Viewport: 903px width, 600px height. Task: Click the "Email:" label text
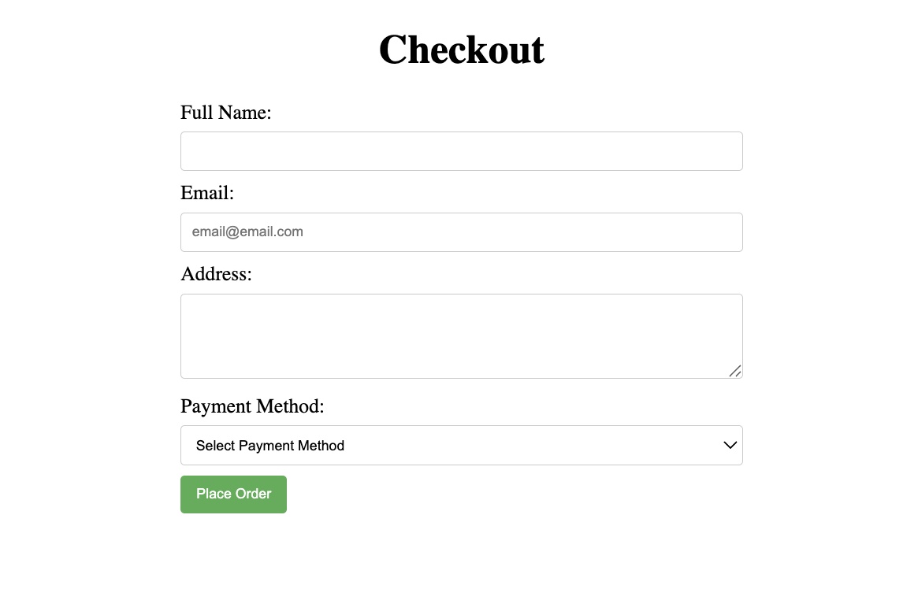[207, 193]
